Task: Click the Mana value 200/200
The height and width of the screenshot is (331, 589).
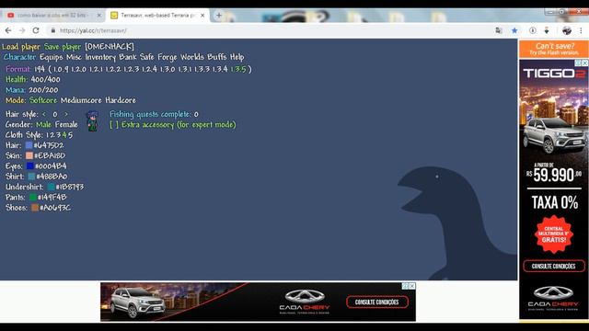Action: (43, 90)
